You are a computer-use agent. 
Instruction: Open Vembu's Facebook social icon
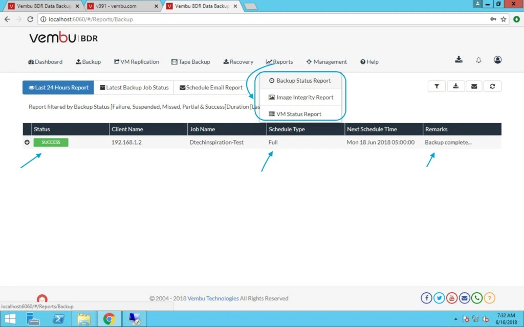(x=426, y=298)
